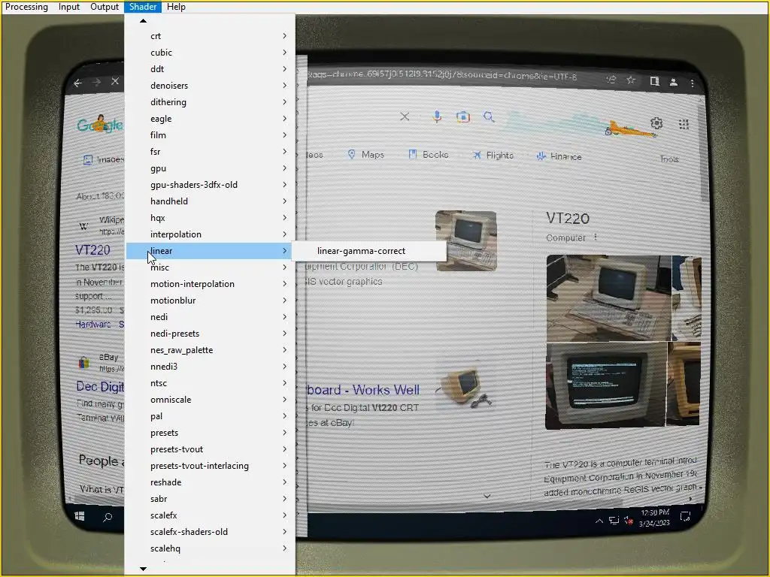Open Google settings gear icon
The image size is (770, 577).
(656, 122)
